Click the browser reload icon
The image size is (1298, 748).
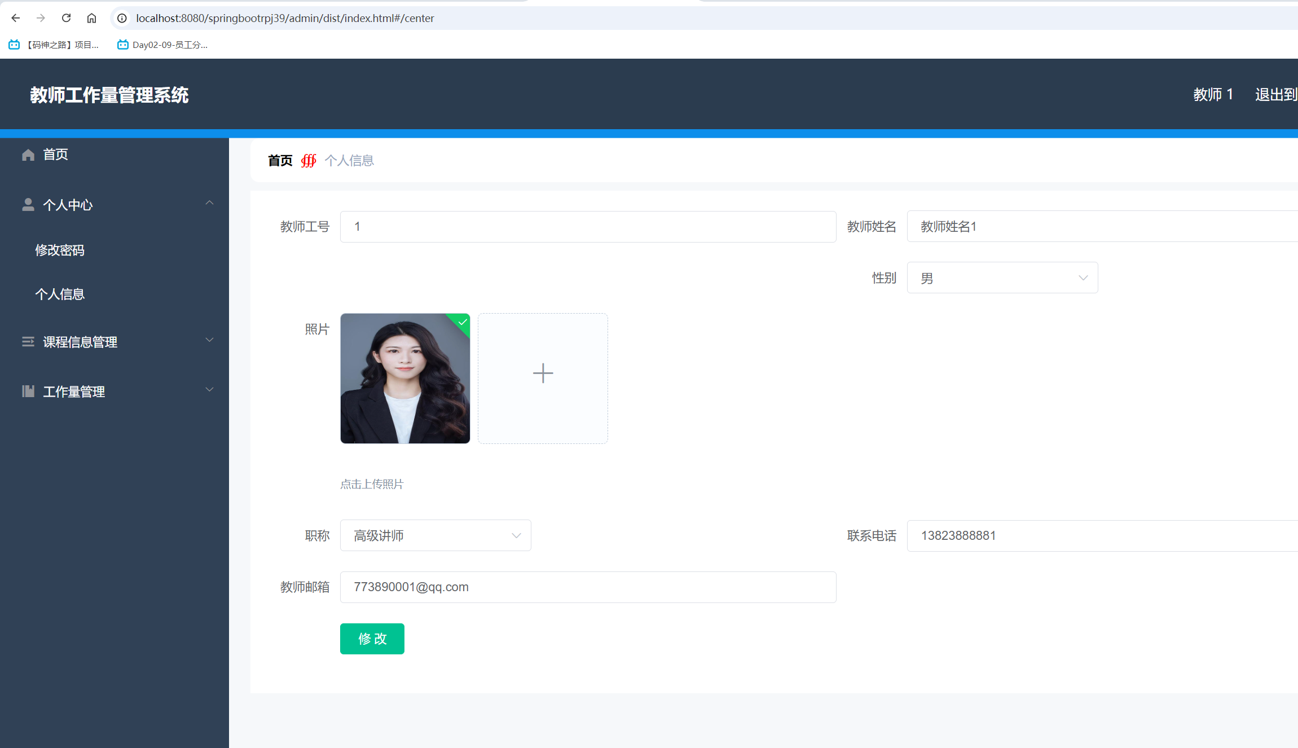[66, 18]
